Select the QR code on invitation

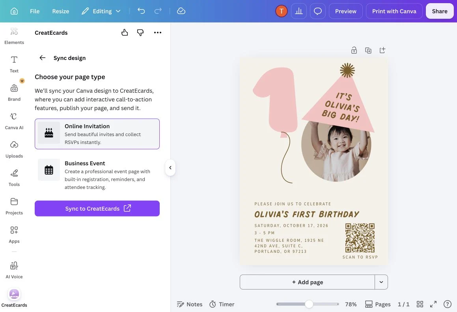click(x=360, y=238)
